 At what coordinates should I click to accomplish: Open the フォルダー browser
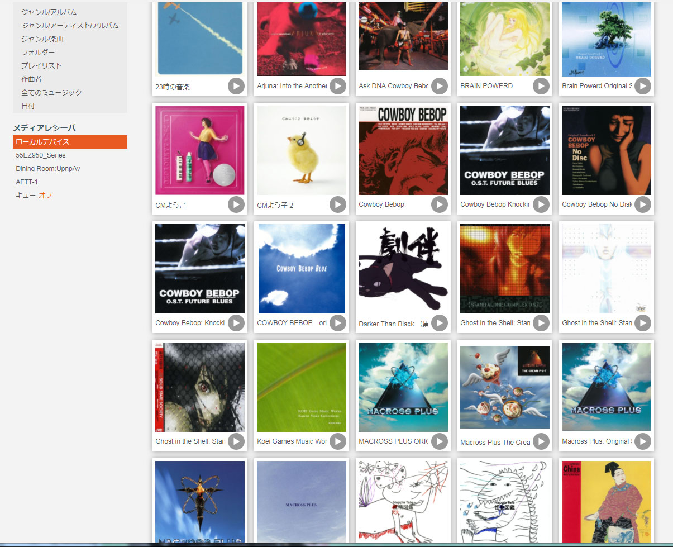point(38,52)
